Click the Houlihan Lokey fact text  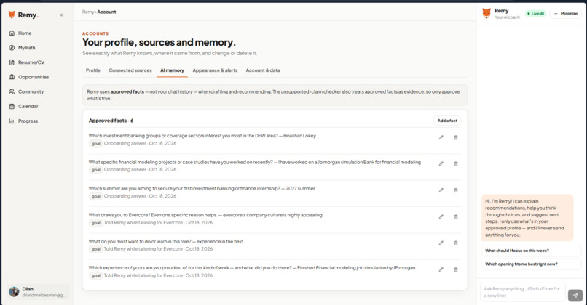pyautogui.click(x=202, y=136)
